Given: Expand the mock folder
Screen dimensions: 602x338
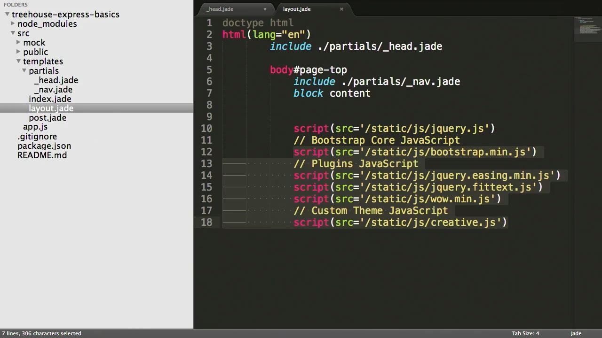Looking at the screenshot, I should click(x=19, y=42).
